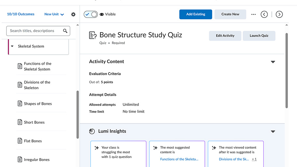
Task: Click the main panel scroll up arrow
Action: 287,25
